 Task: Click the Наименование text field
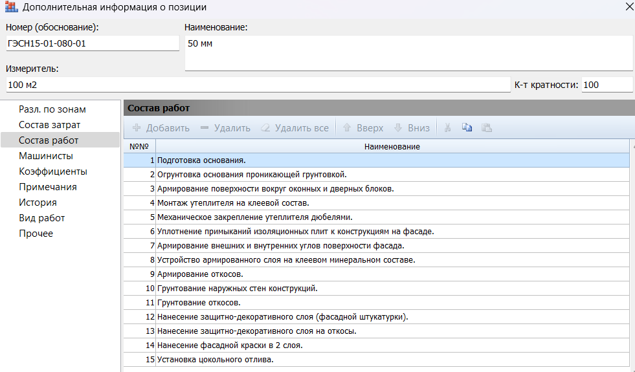[408, 53]
